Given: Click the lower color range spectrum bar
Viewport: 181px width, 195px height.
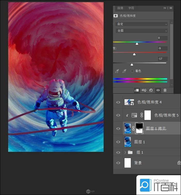Looking at the screenshot, I should (140, 82).
